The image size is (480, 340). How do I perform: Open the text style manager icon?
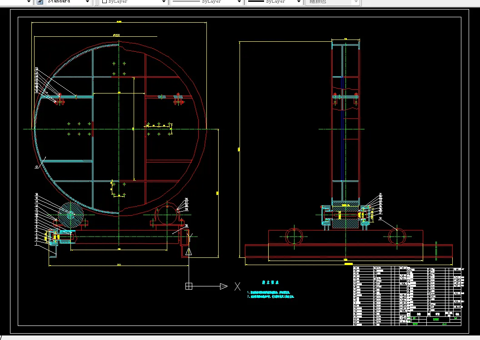(x=40, y=1)
